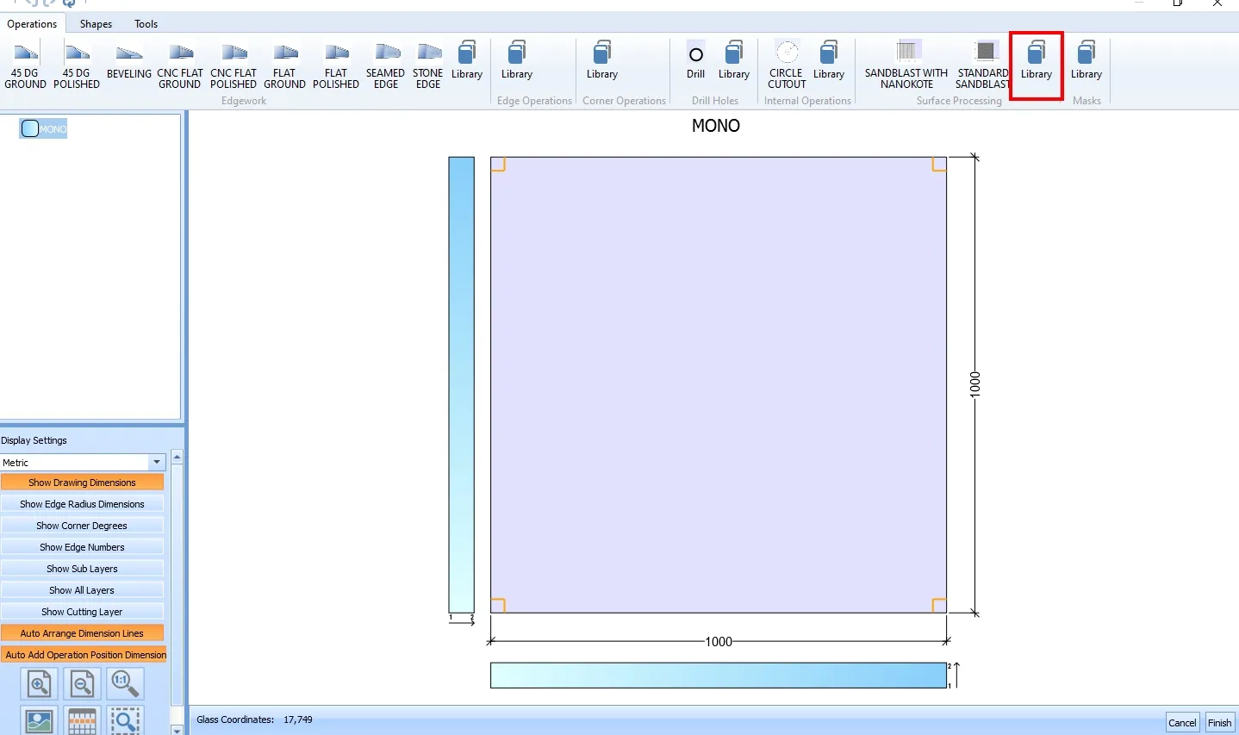Click the Finish button
Image resolution: width=1239 pixels, height=735 pixels.
coord(1219,723)
